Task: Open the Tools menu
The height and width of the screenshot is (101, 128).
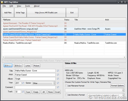Action: [x=27, y=6]
